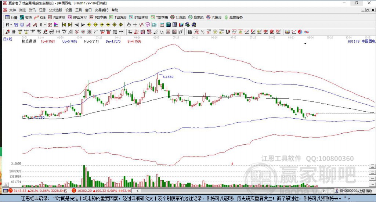Open the 公式选股 menu
The height and width of the screenshot is (202, 376).
click(55, 10)
